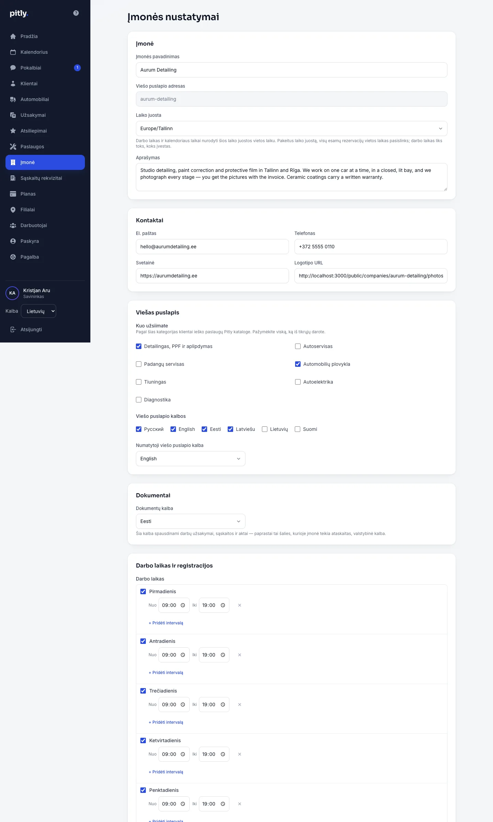Screen dimensions: 493x822
Task: Open Filialai location pin icon
Action: tap(13, 210)
